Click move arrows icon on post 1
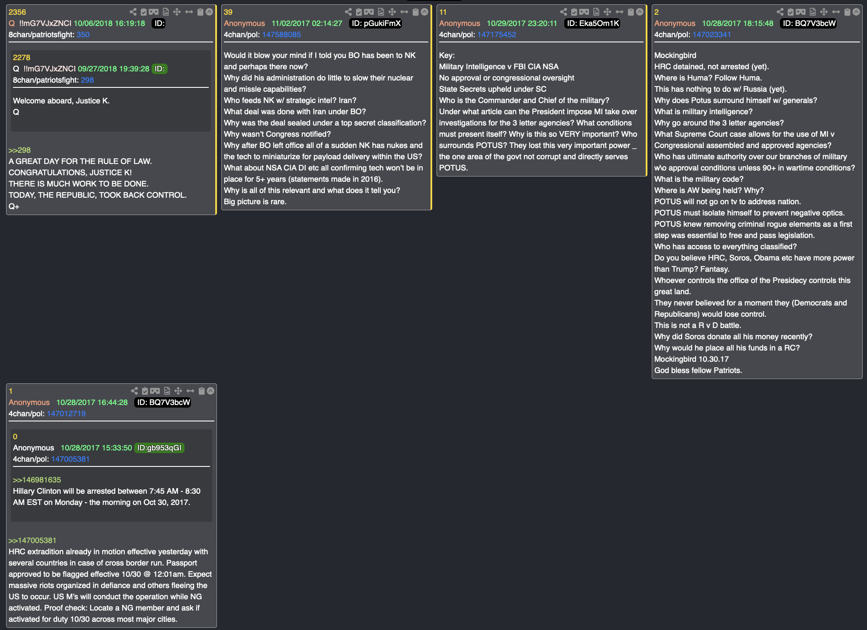867x630 pixels. (178, 391)
